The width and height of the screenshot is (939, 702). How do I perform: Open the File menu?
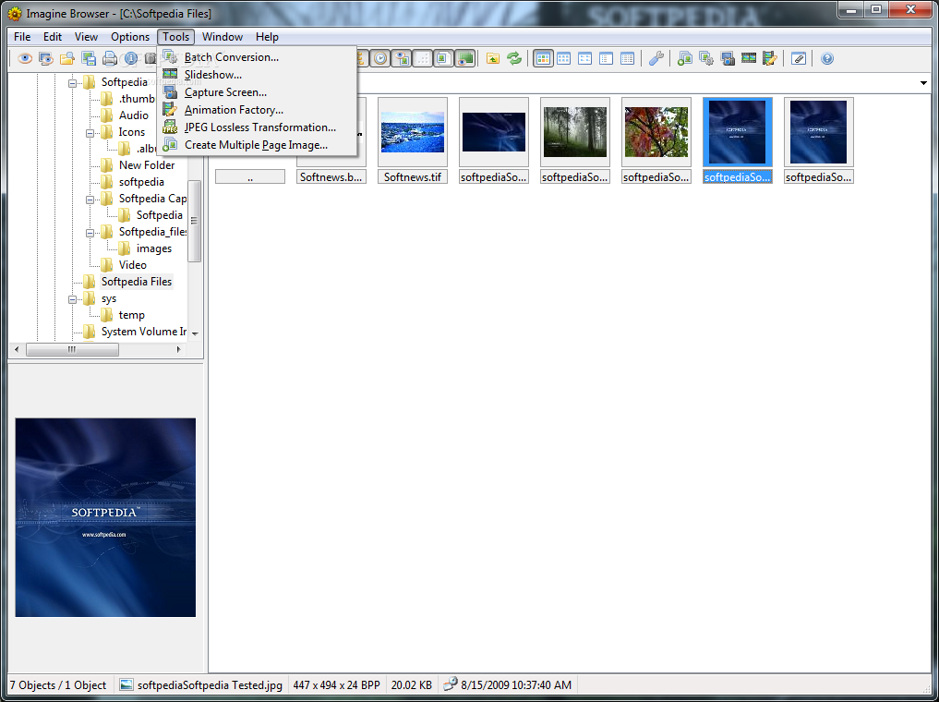coord(22,37)
